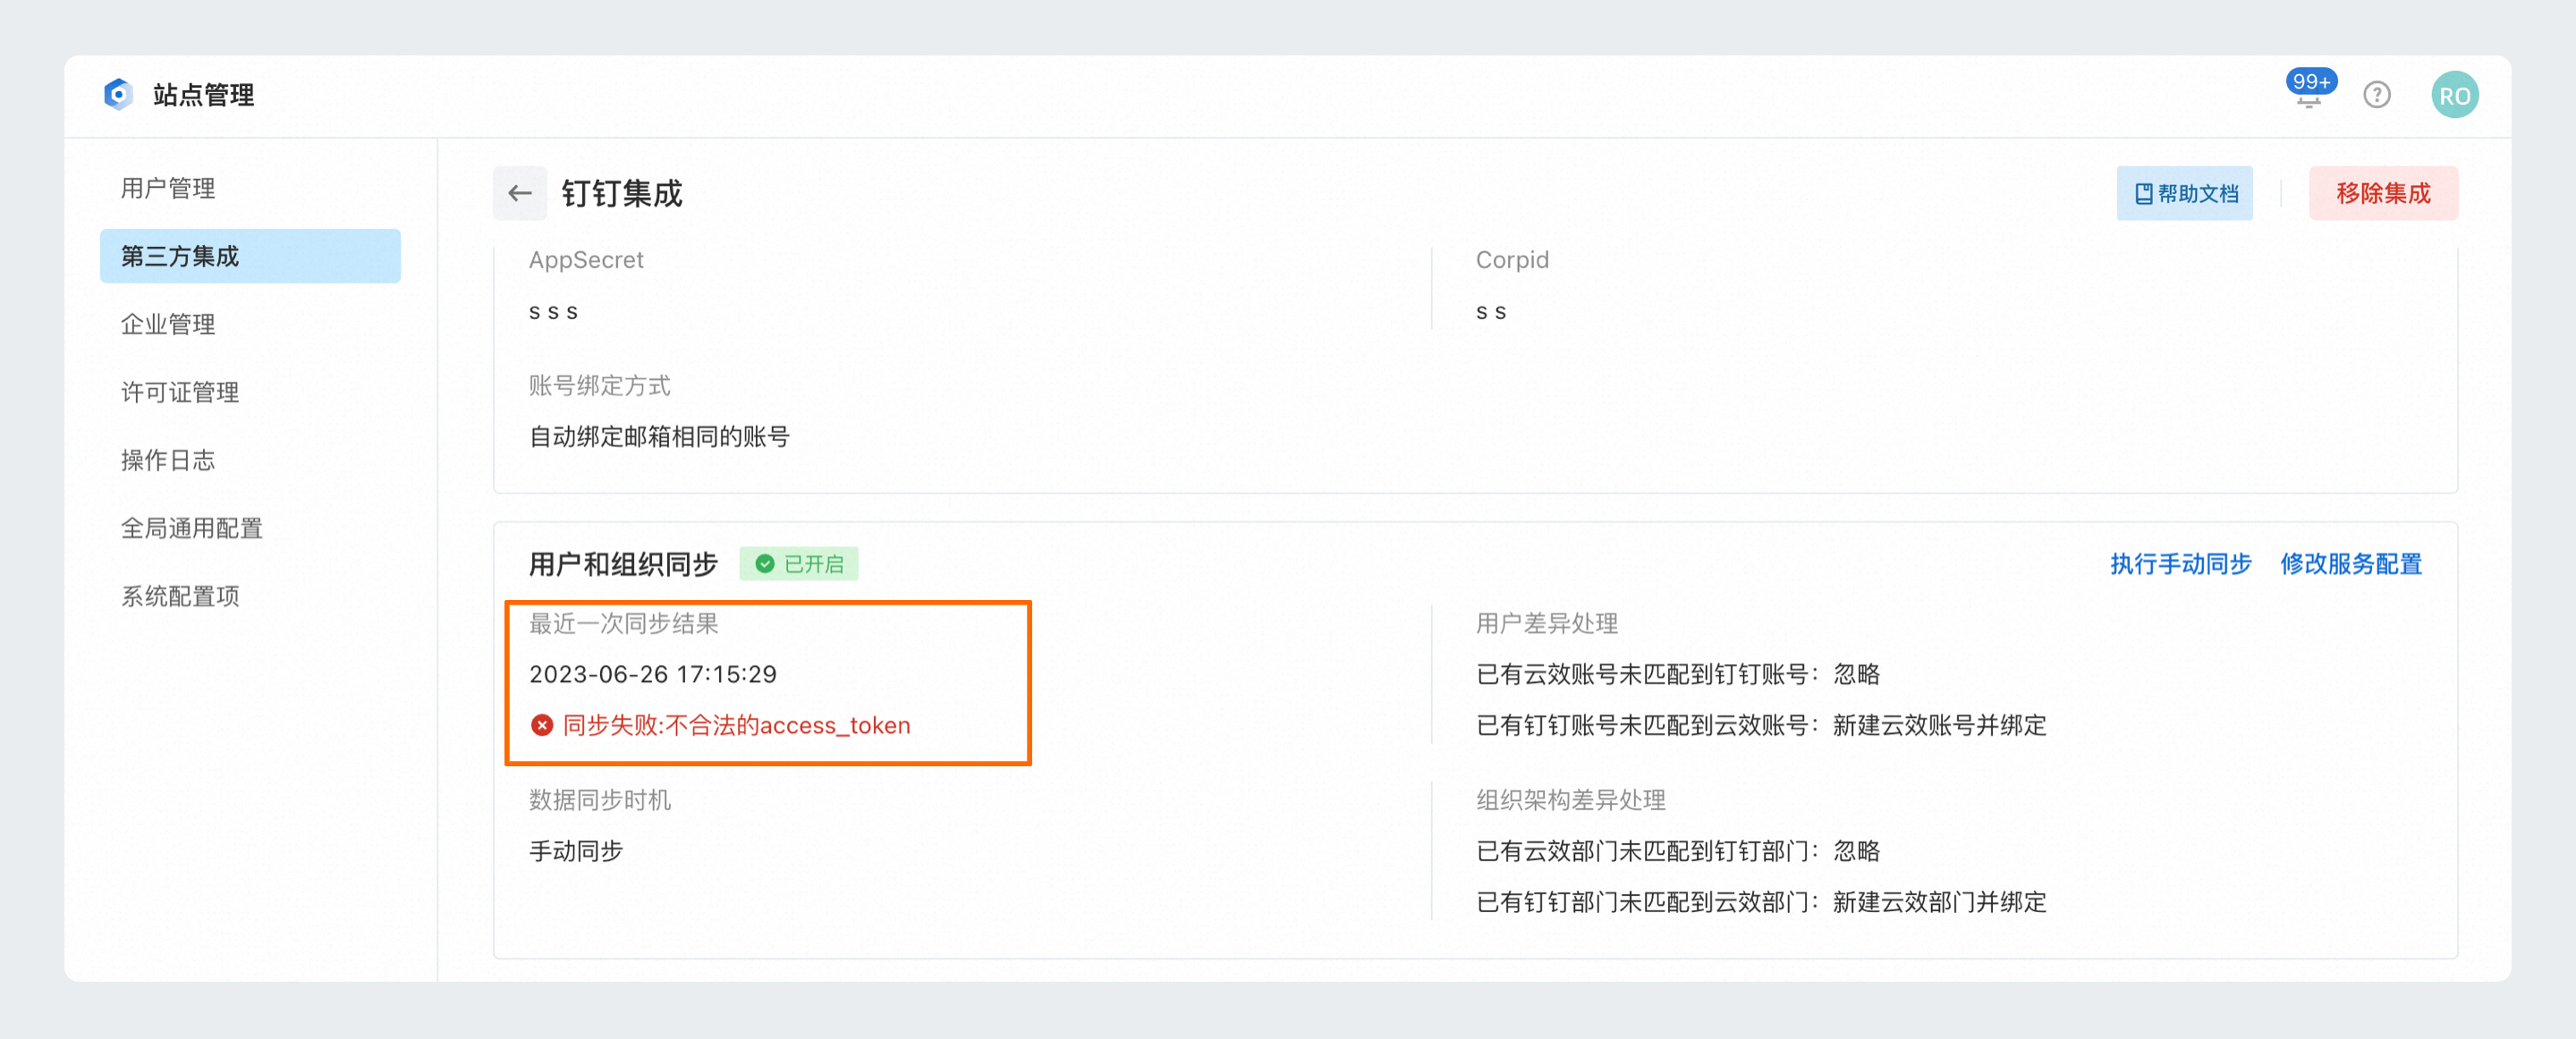Click the line 已有云效部门未匹配到钉钉部门: 忽略

pos(1678,851)
